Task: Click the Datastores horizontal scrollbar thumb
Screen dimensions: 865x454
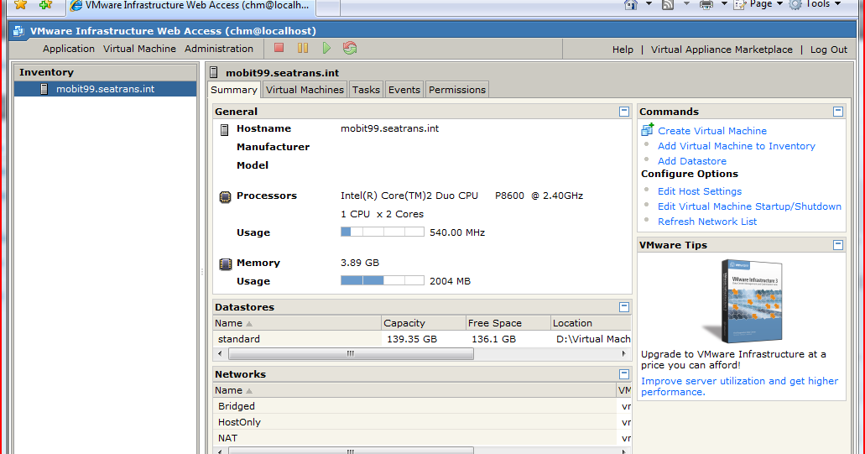Action: [351, 353]
